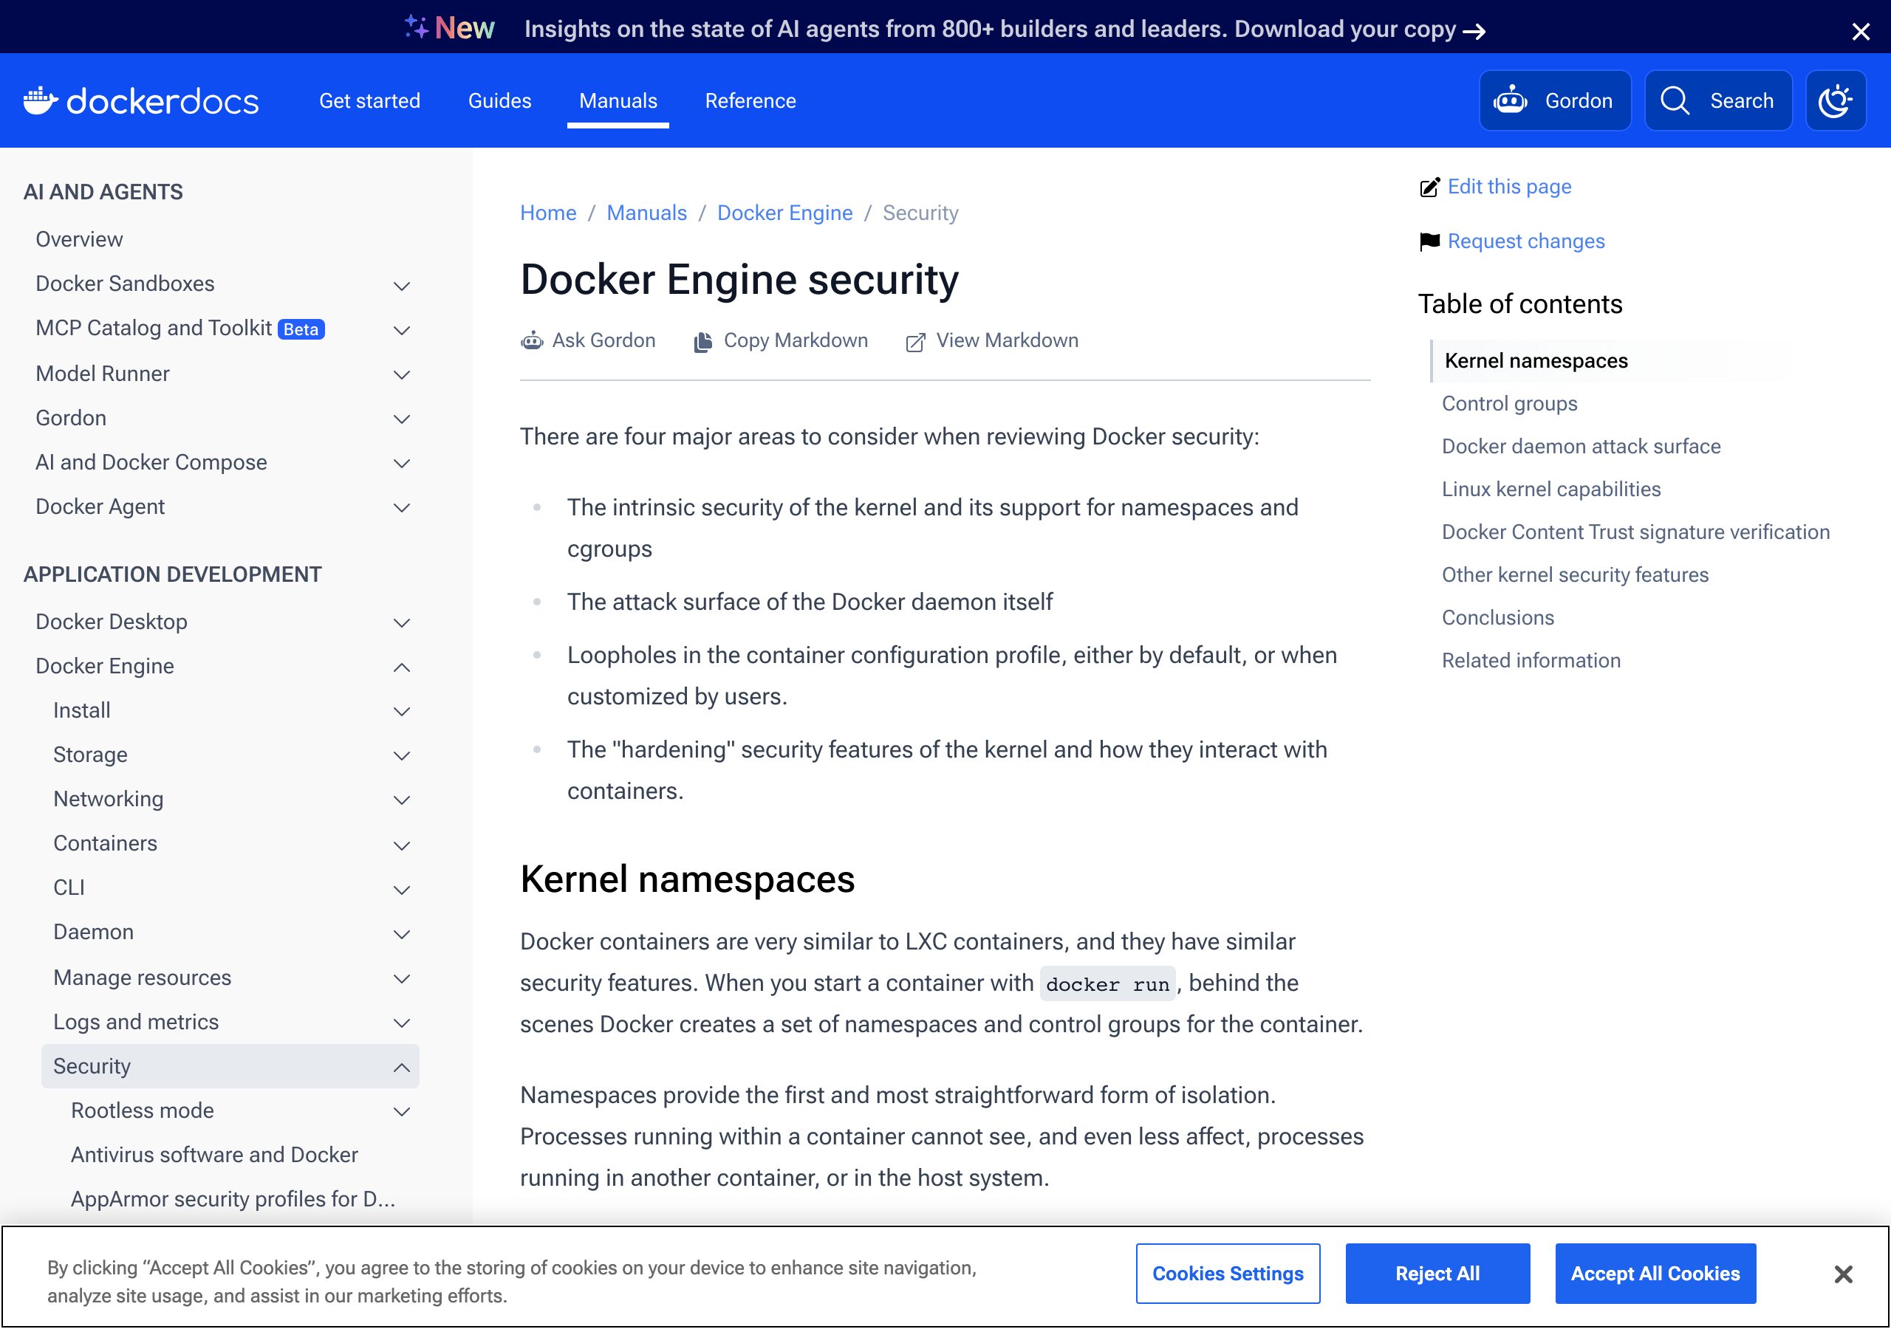Viewport: 1891px width, 1329px height.
Task: Dismiss the top announcement banner
Action: click(x=1860, y=31)
